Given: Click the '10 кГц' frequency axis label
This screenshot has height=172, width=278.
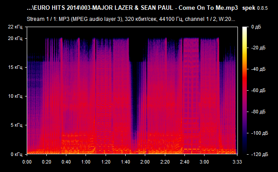Looking at the screenshot, I should [15, 96].
